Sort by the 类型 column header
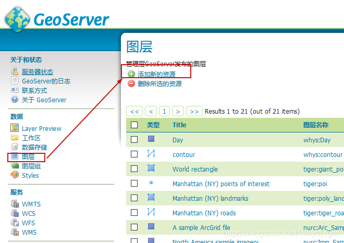This screenshot has width=344, height=243. (x=153, y=125)
